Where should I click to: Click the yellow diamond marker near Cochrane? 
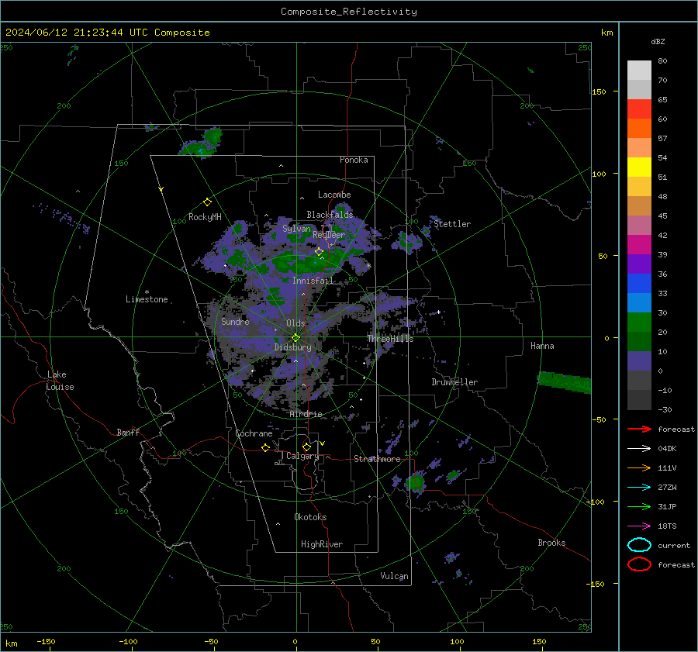(x=266, y=447)
